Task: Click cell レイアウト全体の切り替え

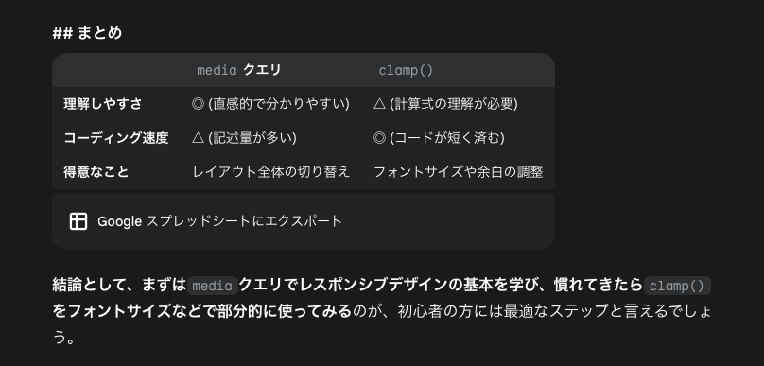Action: [x=271, y=172]
